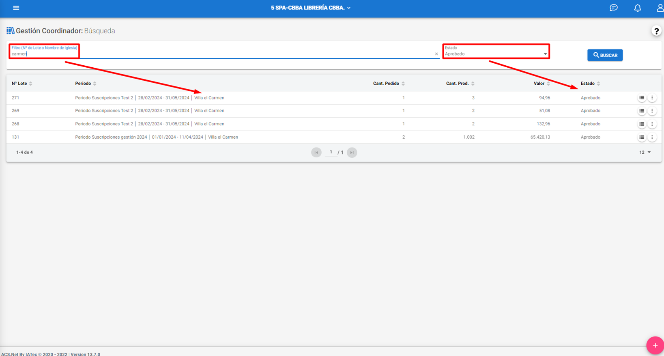Click the value 51,08
Screen dimensions: 664x356
[544, 111]
